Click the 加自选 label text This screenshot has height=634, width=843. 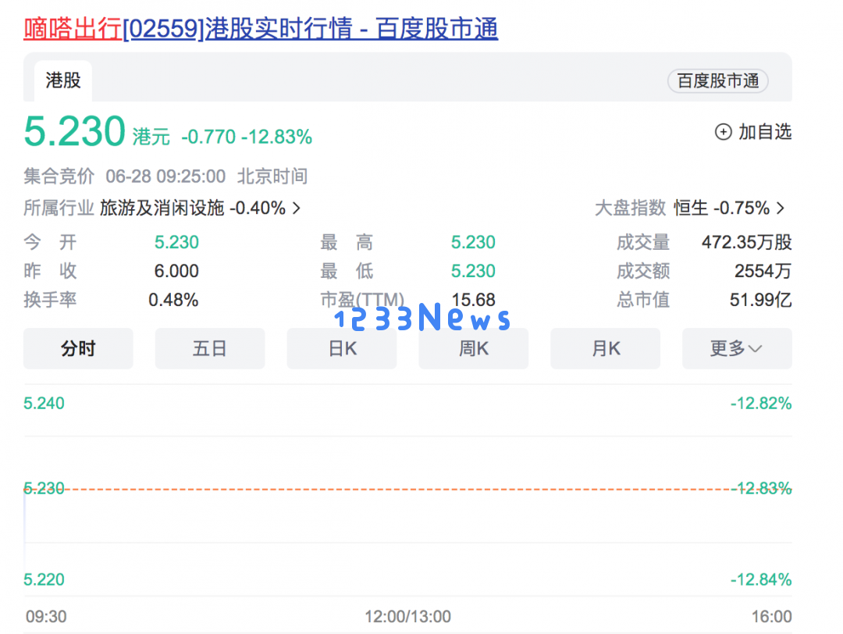765,132
